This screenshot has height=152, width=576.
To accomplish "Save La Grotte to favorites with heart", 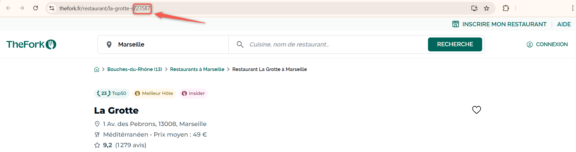I will pos(476,110).
